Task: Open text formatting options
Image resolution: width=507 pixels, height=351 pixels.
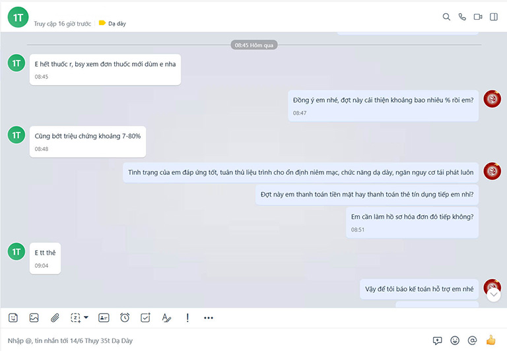Action: tap(166, 318)
